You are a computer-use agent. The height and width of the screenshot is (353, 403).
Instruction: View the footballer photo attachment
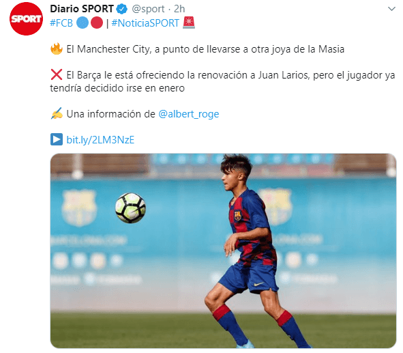coord(223,251)
